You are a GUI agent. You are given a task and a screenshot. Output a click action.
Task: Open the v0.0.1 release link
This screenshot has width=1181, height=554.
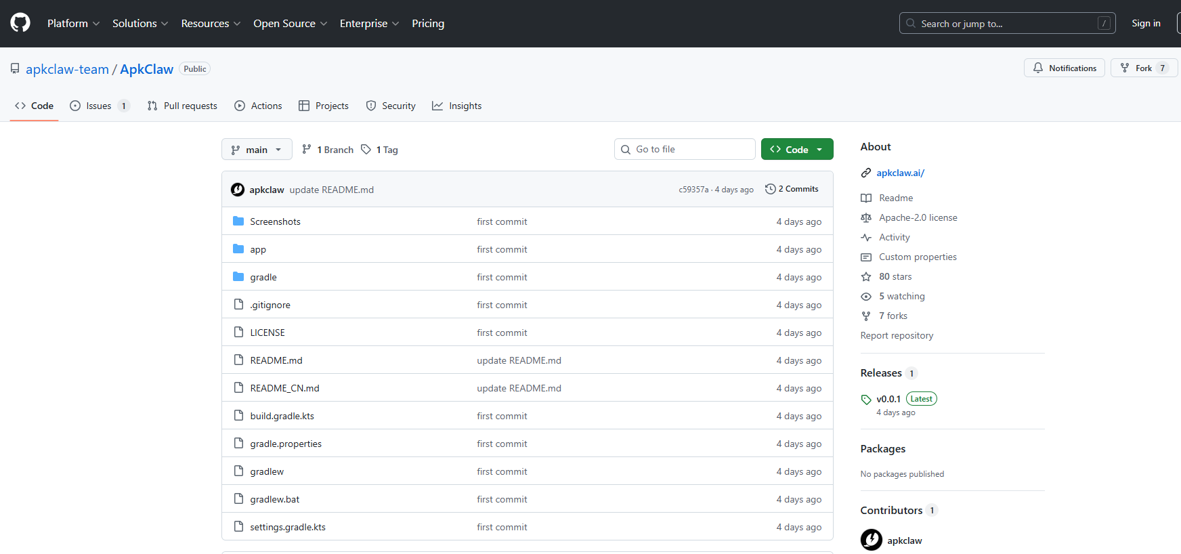coord(888,399)
